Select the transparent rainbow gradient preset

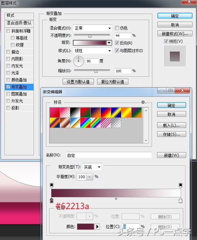[x=95, y=123]
